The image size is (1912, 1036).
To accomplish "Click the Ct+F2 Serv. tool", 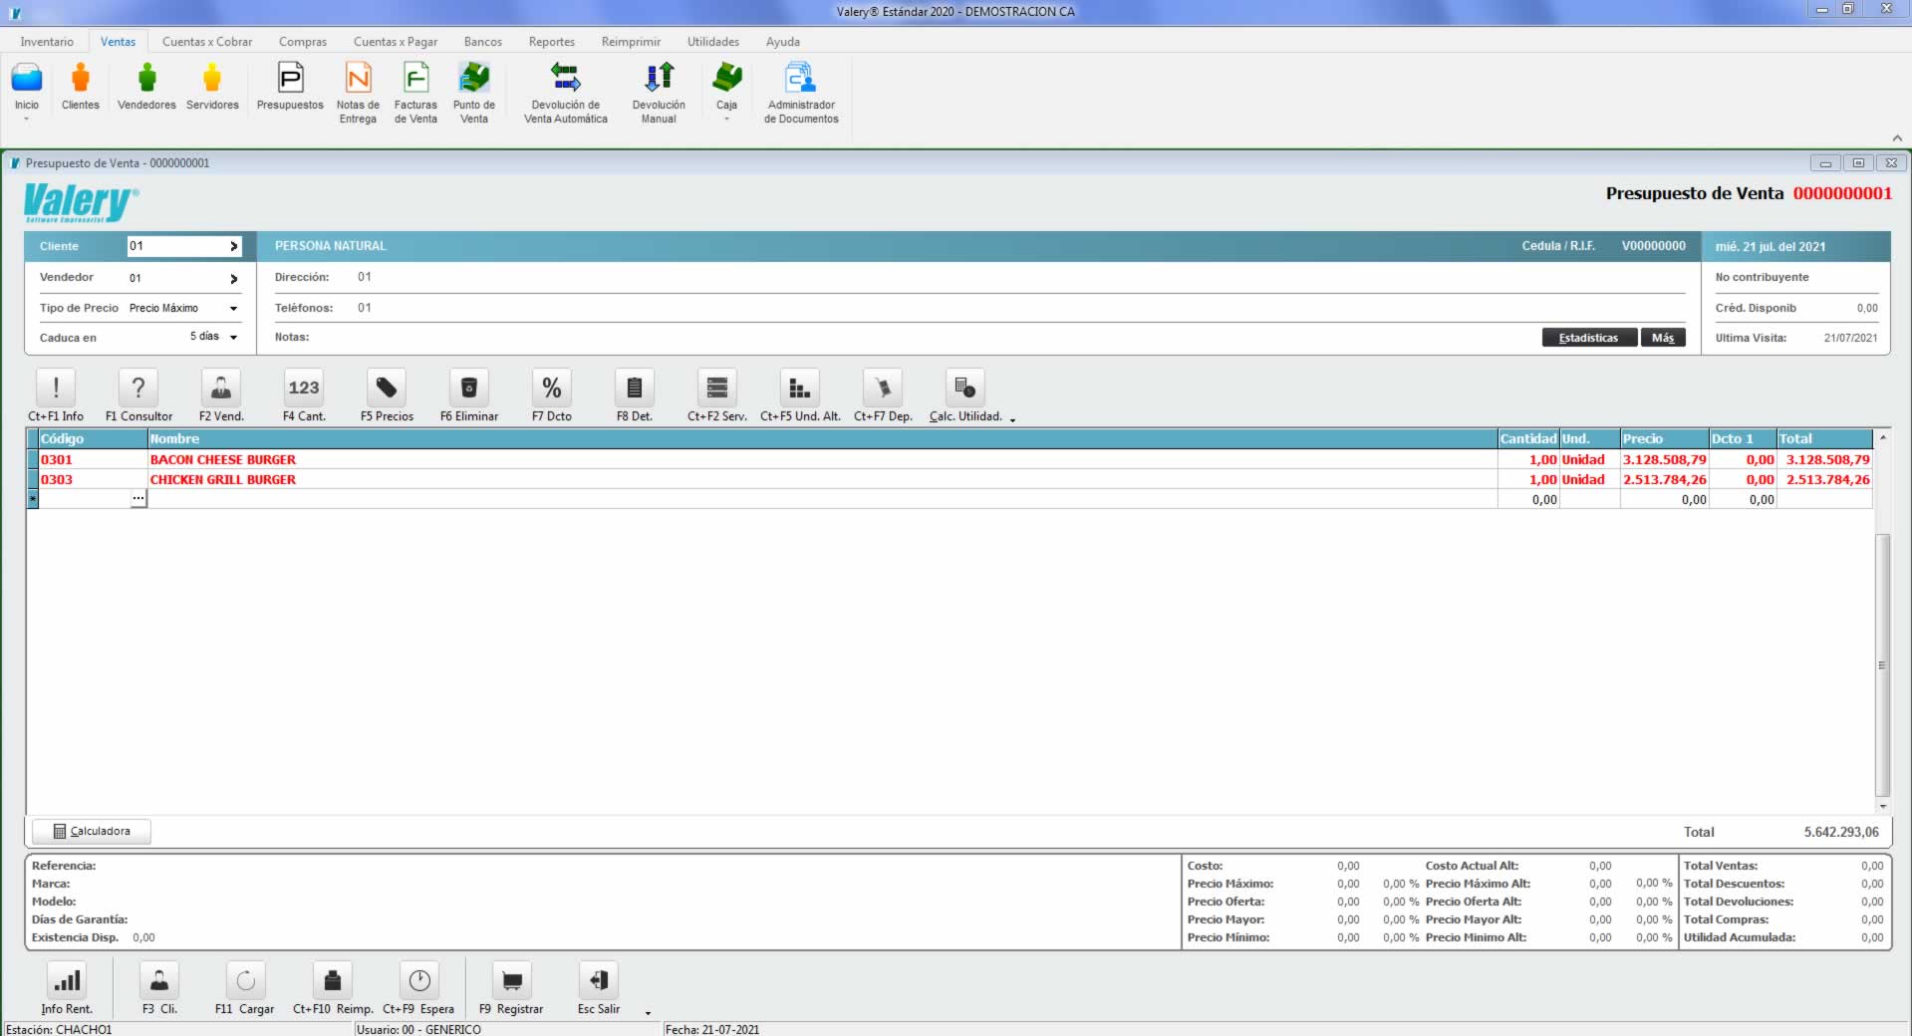I will [717, 395].
